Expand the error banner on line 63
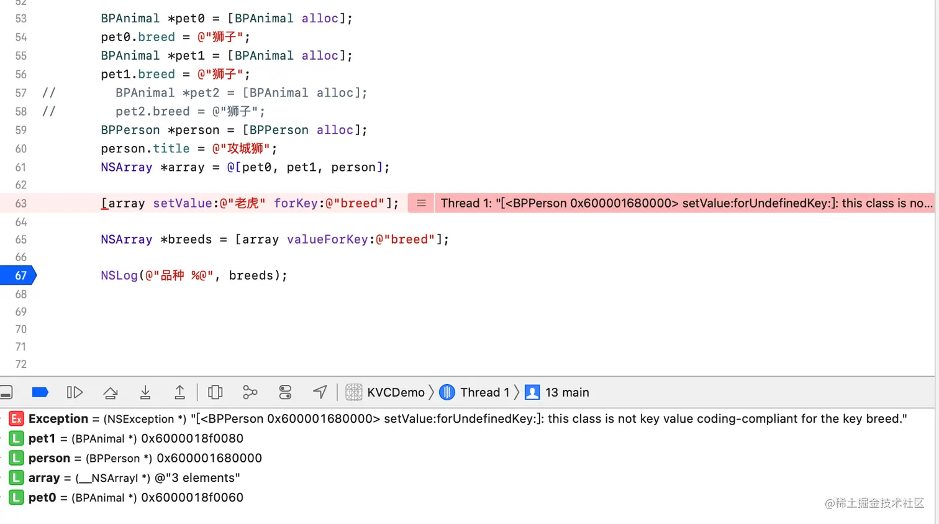Viewport: 939px width, 524px height. point(420,203)
